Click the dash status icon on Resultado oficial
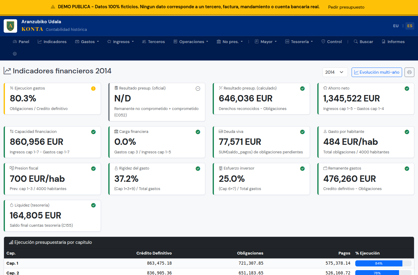The width and height of the screenshot is (418, 275). tap(198, 89)
